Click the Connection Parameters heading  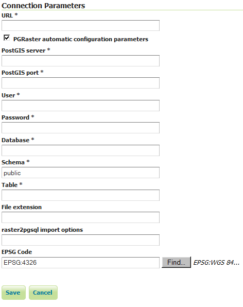pos(43,6)
